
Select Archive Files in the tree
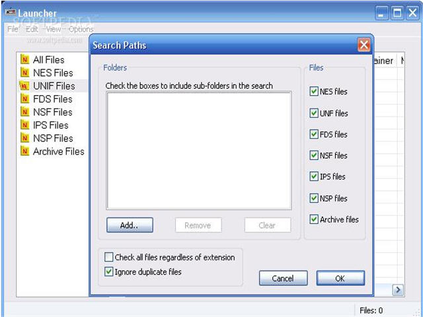59,151
